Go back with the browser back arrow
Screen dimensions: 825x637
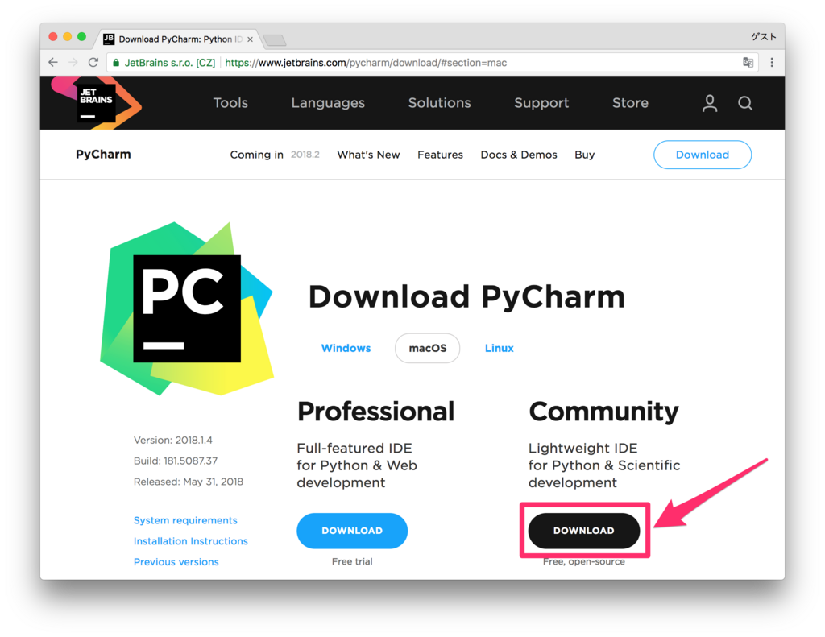tap(53, 63)
